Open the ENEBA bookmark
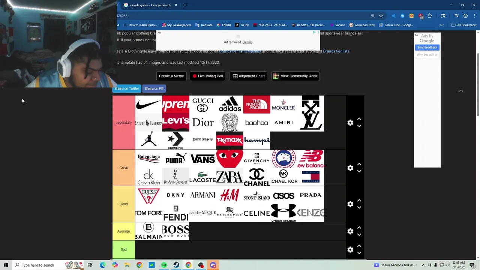The image size is (480, 270). coord(223,25)
